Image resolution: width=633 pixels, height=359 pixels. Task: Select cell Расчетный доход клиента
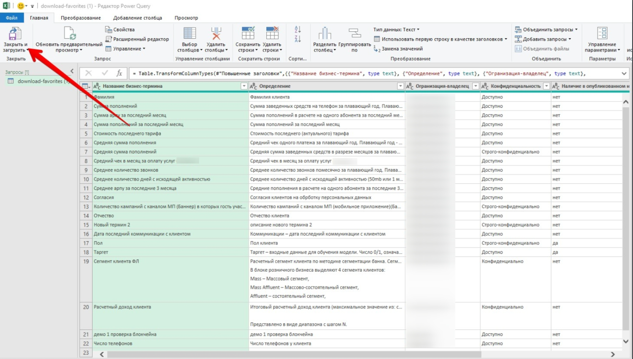(170, 316)
